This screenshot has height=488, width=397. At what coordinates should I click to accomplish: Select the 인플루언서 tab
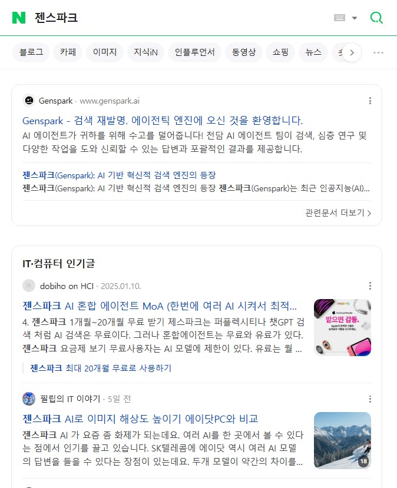[194, 52]
